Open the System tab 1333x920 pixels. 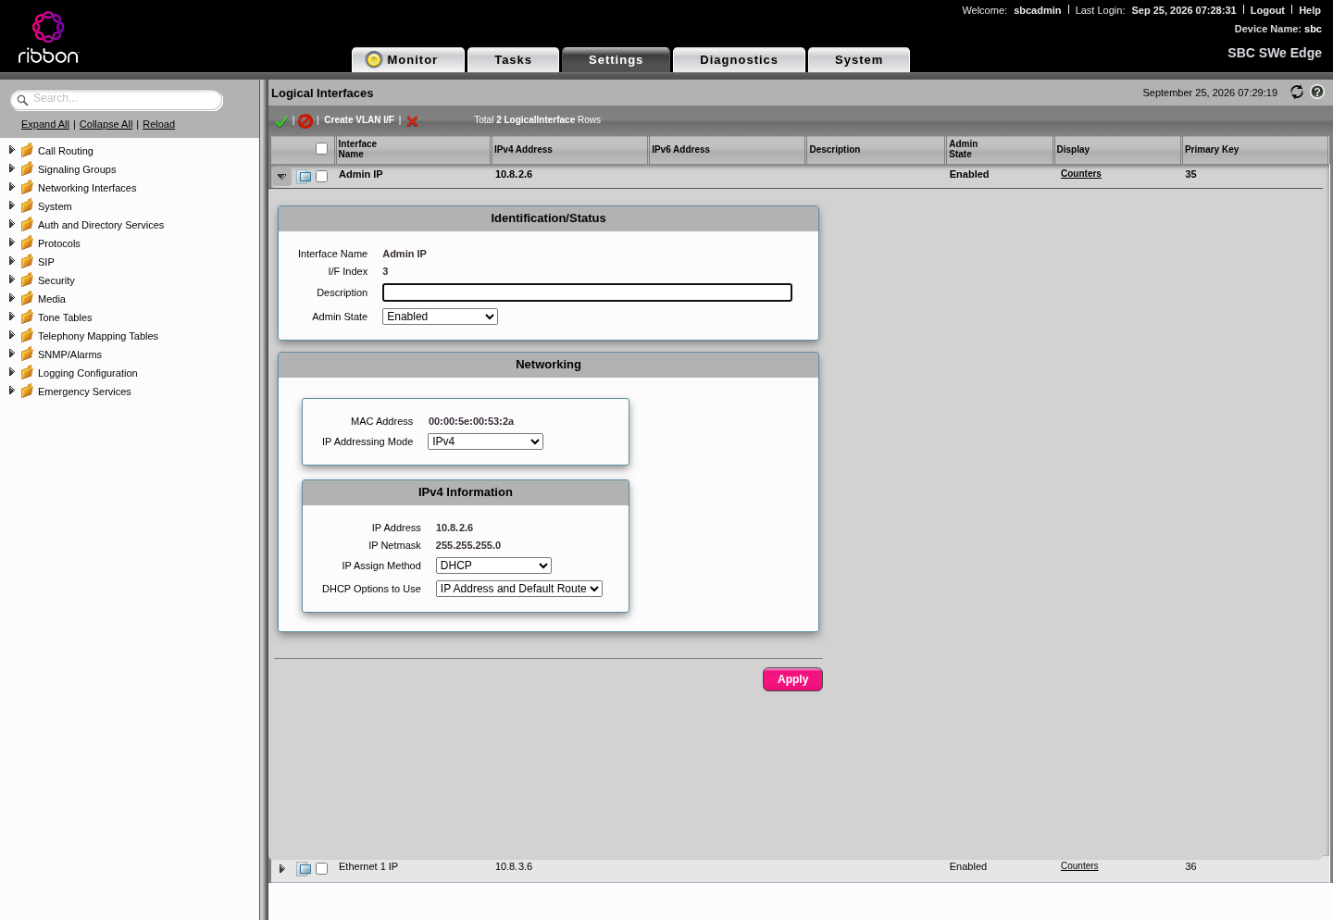click(x=859, y=60)
